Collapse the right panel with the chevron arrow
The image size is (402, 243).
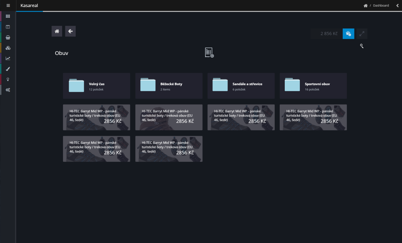point(398,5)
